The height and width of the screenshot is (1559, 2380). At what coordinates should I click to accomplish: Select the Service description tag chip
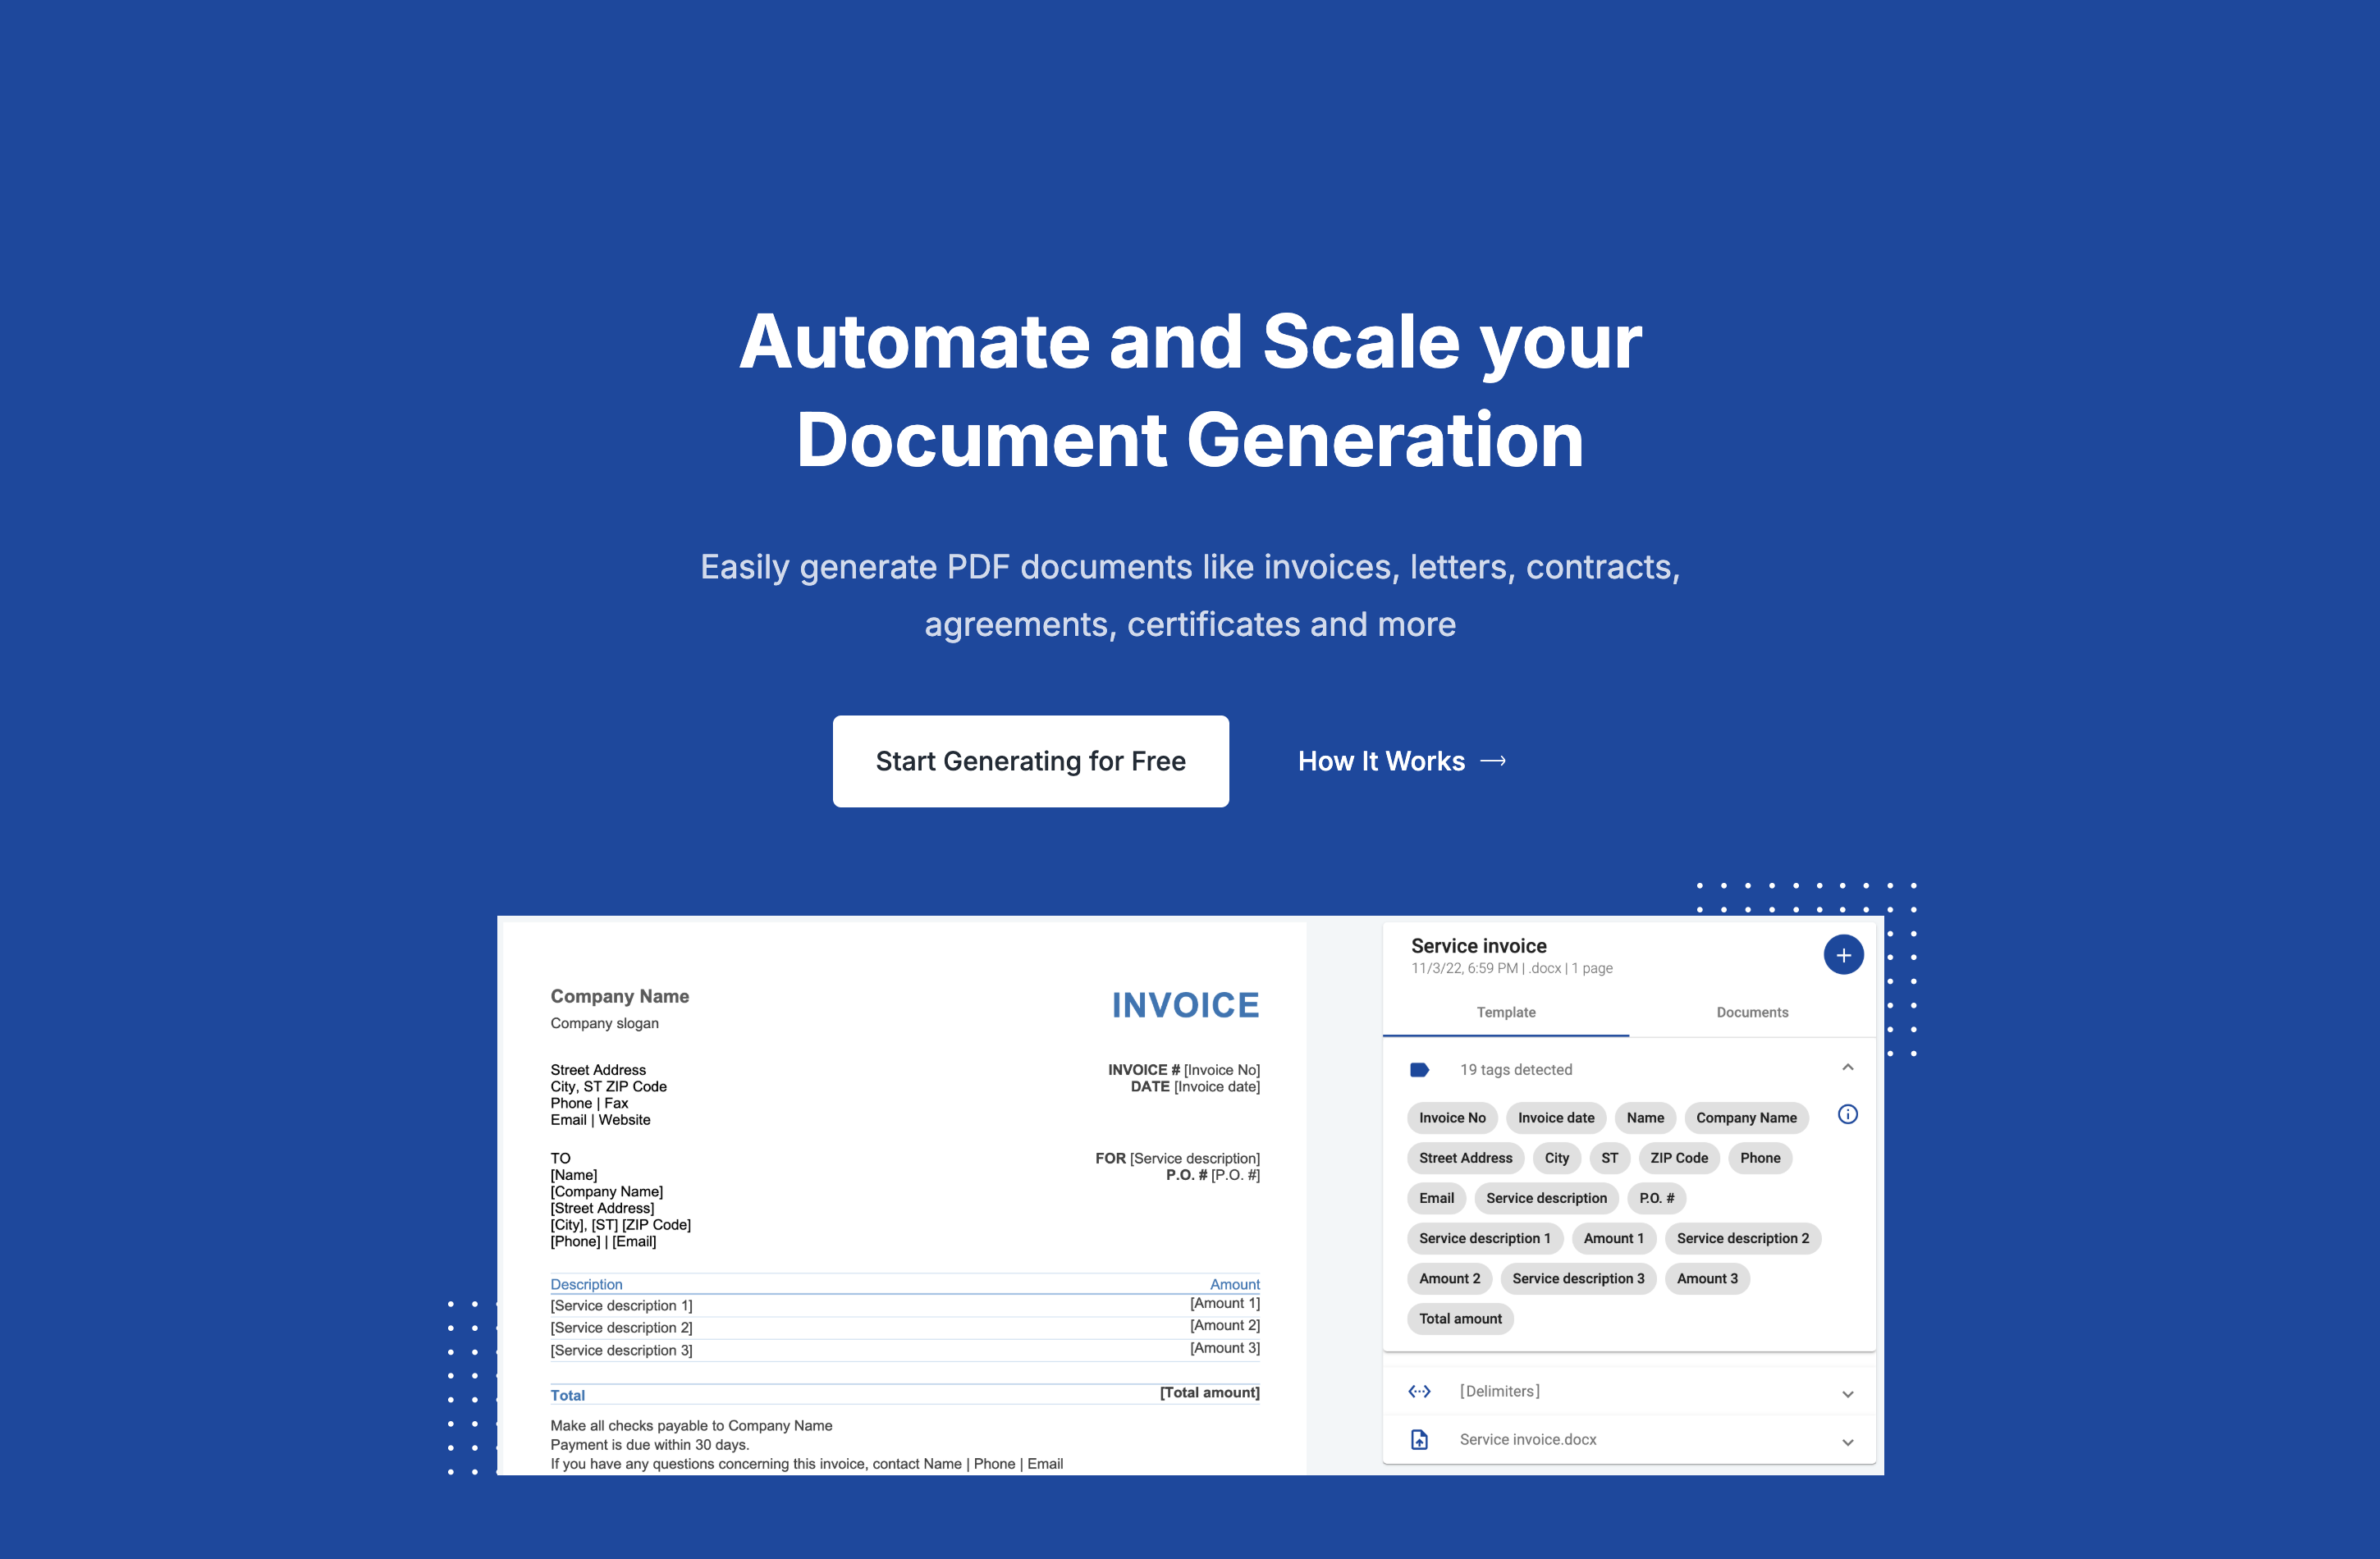(1546, 1198)
